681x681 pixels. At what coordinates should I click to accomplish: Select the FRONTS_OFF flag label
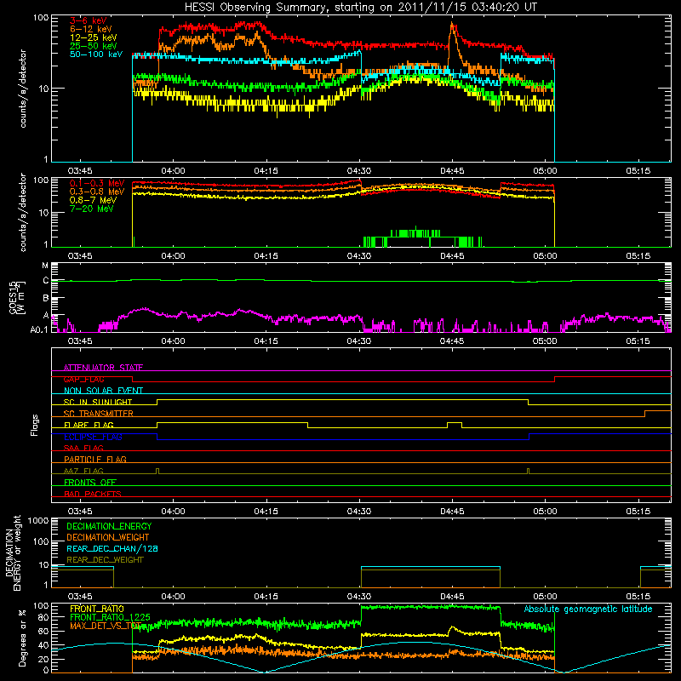point(90,483)
